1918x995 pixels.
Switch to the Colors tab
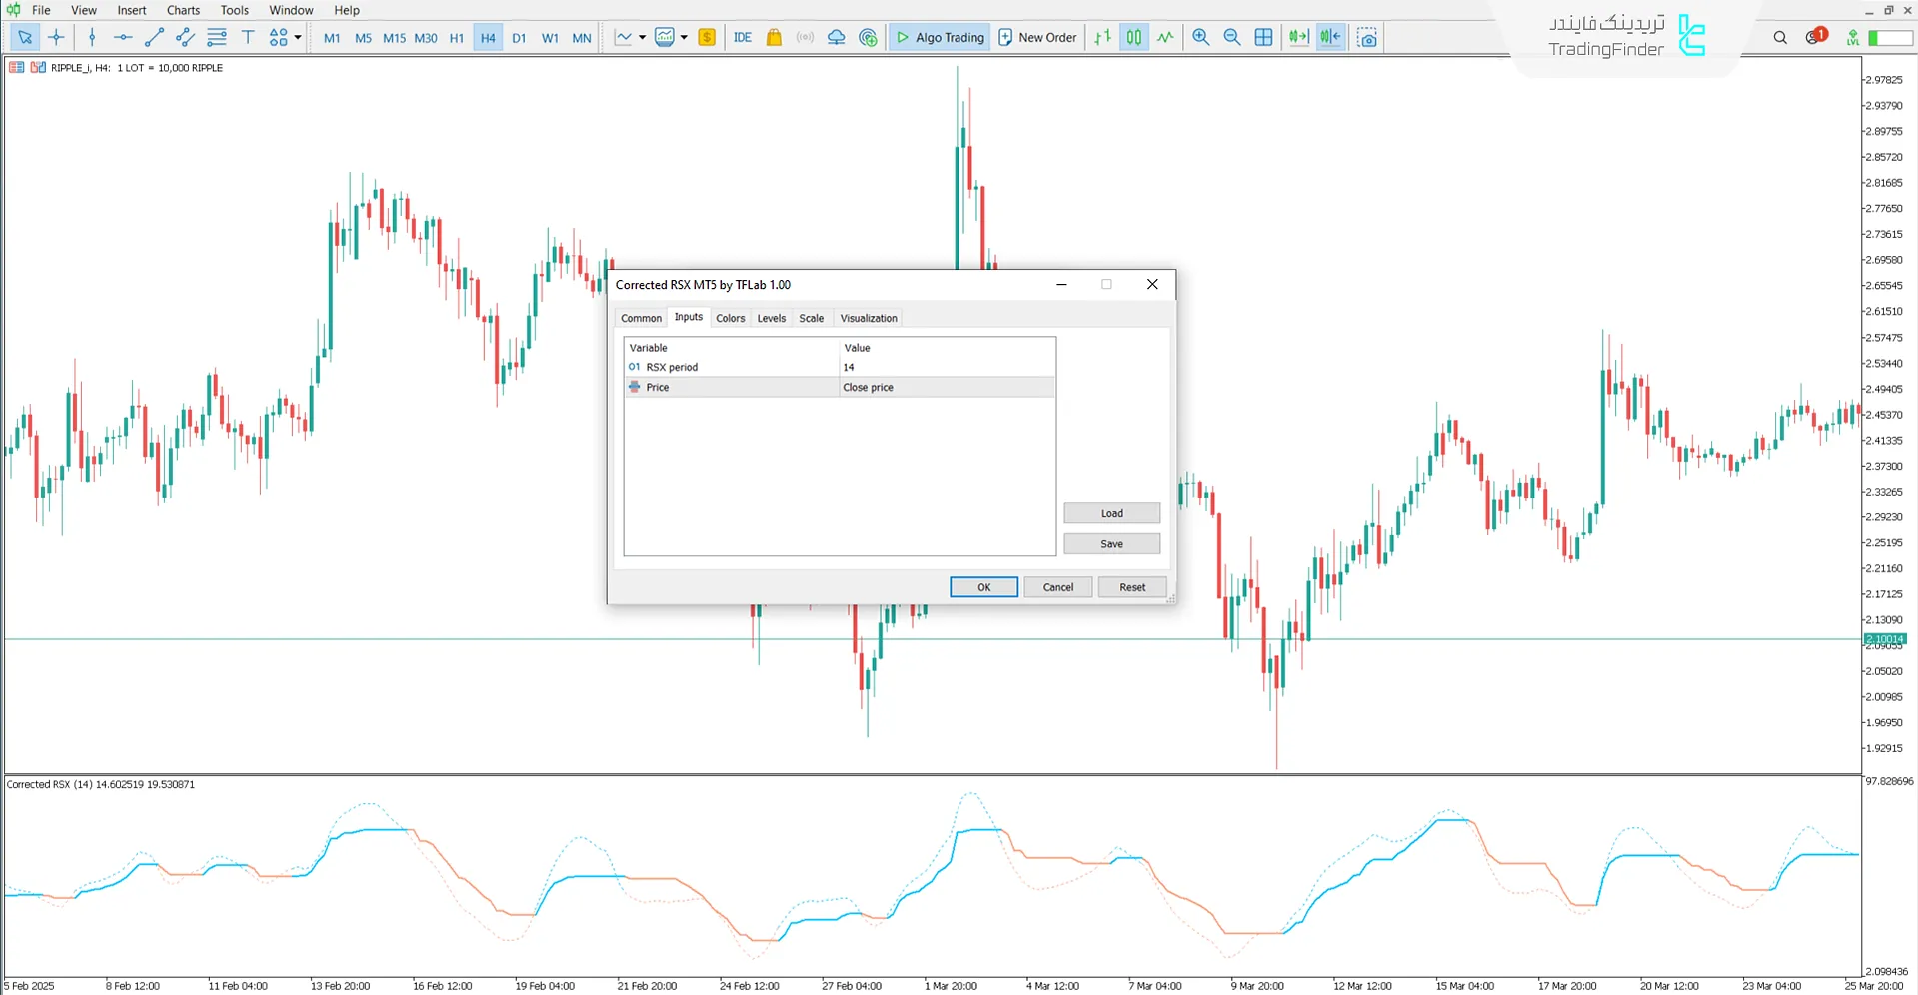point(730,318)
